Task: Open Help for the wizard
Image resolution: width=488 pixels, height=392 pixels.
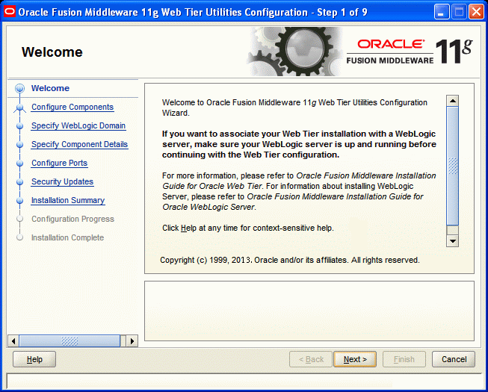Action: point(34,359)
